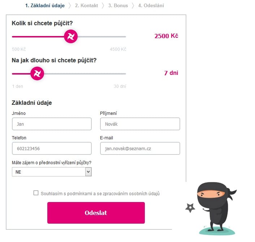Click the loan duration shuriken slider handle
The image size is (255, 242).
(37, 73)
